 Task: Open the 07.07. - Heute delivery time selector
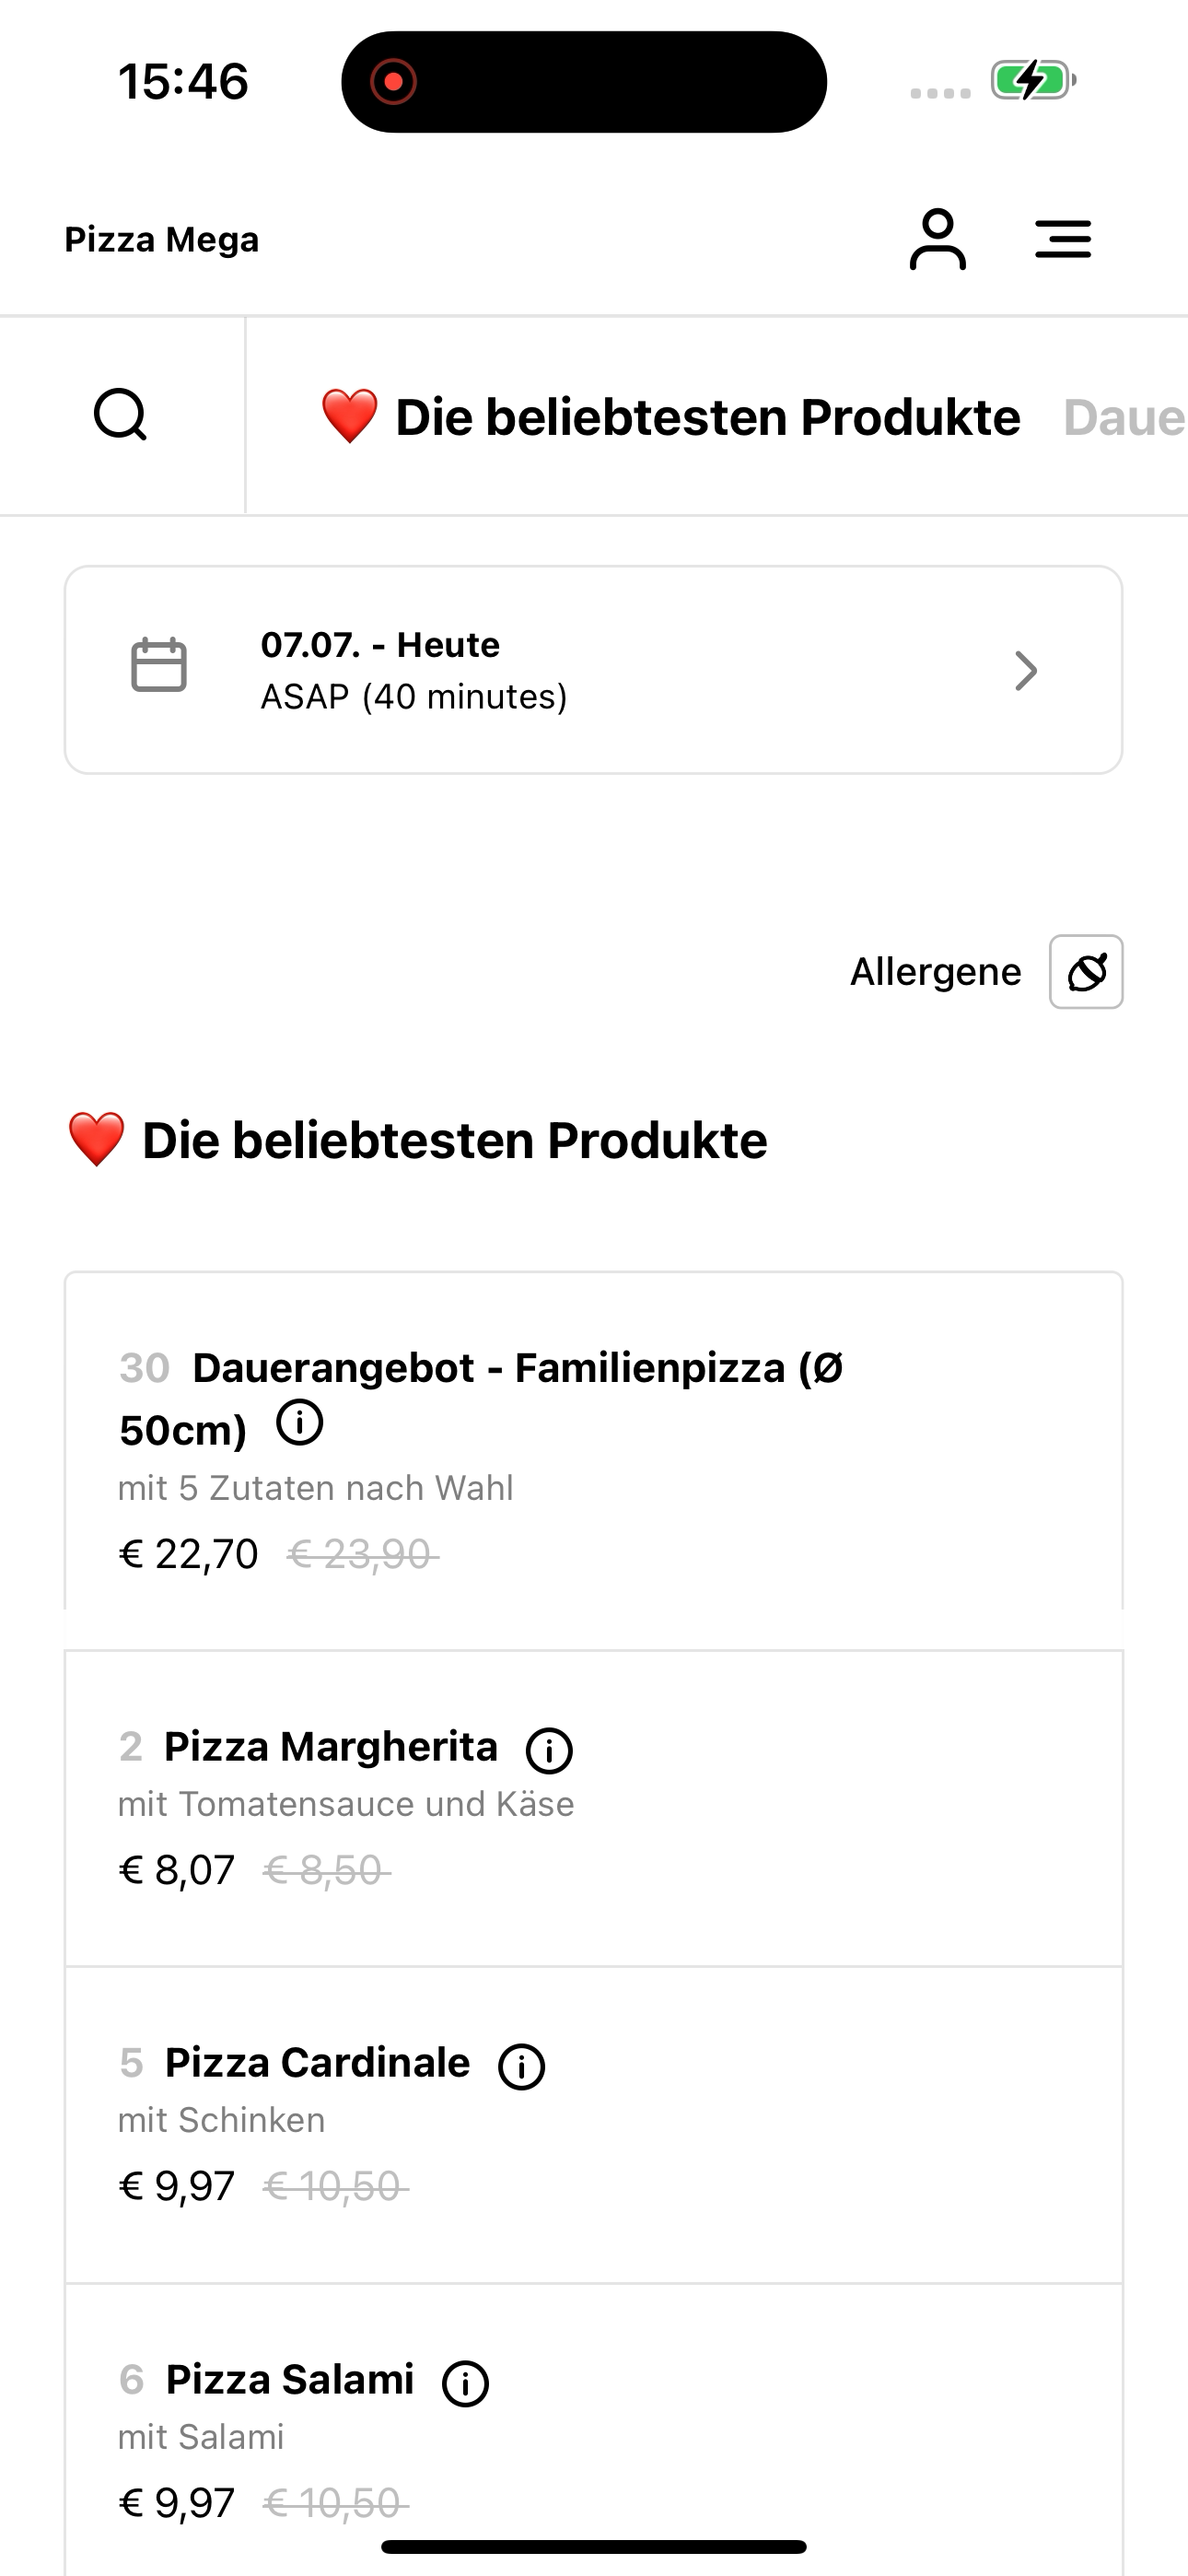594,670
